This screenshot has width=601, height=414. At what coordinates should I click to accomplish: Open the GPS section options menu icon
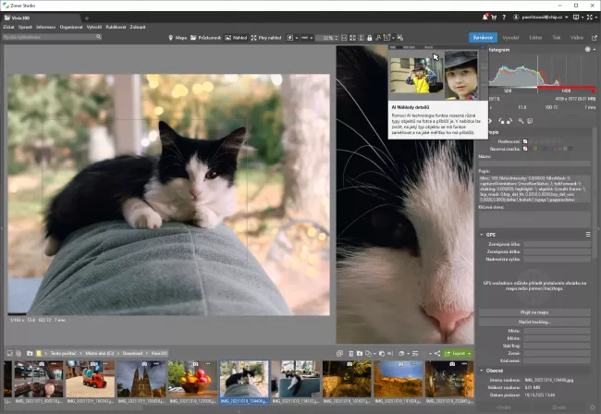pyautogui.click(x=588, y=235)
